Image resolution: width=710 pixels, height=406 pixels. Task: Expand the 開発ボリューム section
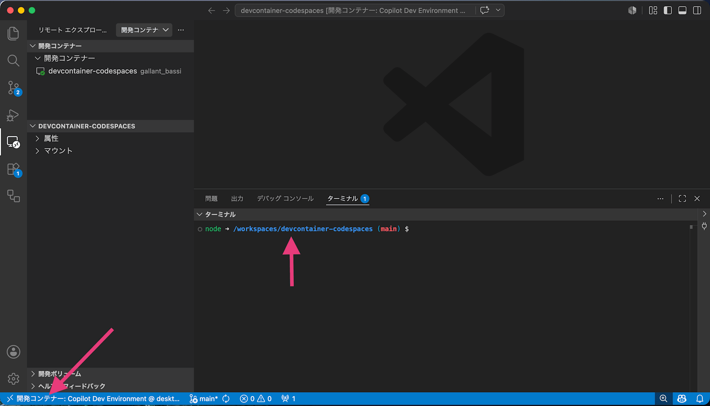tap(110, 374)
